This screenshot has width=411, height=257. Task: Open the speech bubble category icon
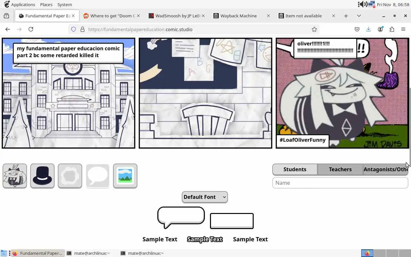click(98, 176)
